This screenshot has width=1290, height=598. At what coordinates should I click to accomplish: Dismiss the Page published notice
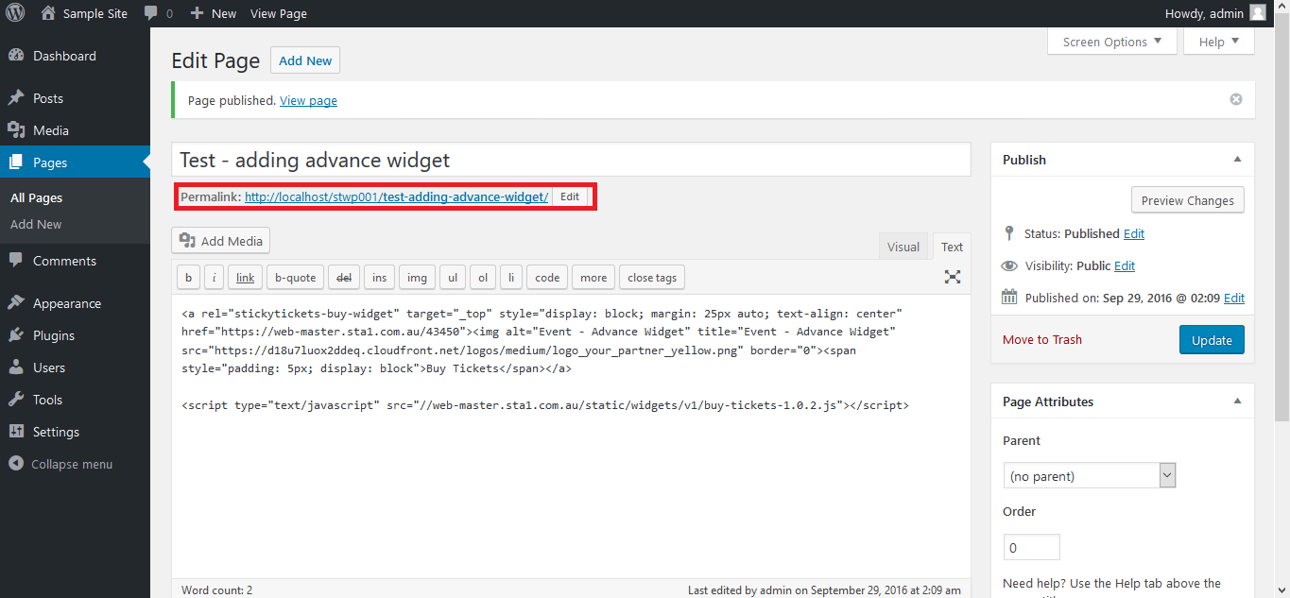(1236, 99)
